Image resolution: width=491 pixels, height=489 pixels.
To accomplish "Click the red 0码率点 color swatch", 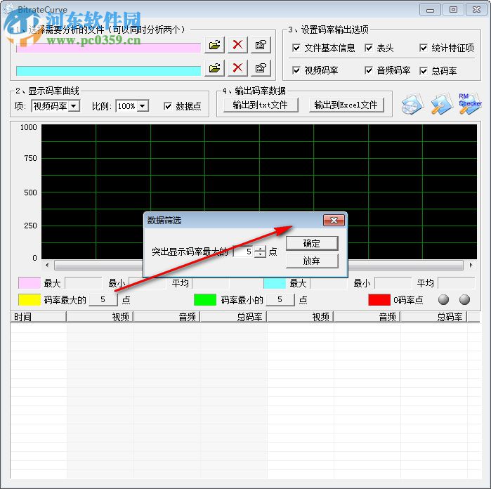I will pos(379,300).
